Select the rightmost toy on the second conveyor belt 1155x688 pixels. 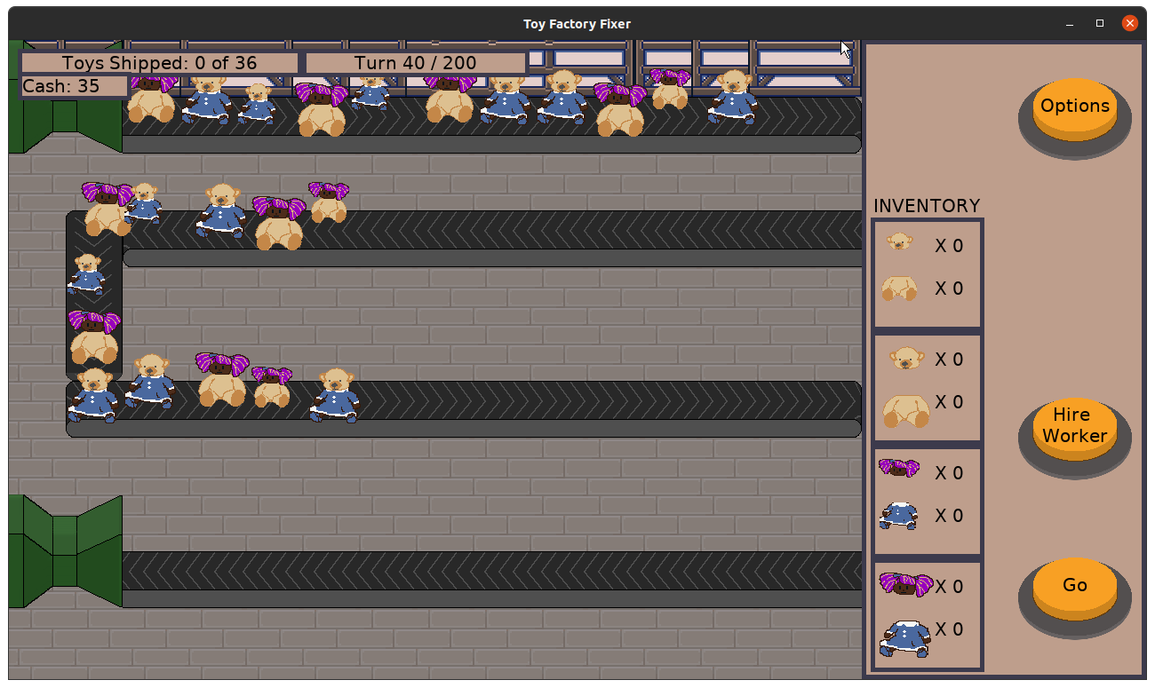click(x=328, y=202)
